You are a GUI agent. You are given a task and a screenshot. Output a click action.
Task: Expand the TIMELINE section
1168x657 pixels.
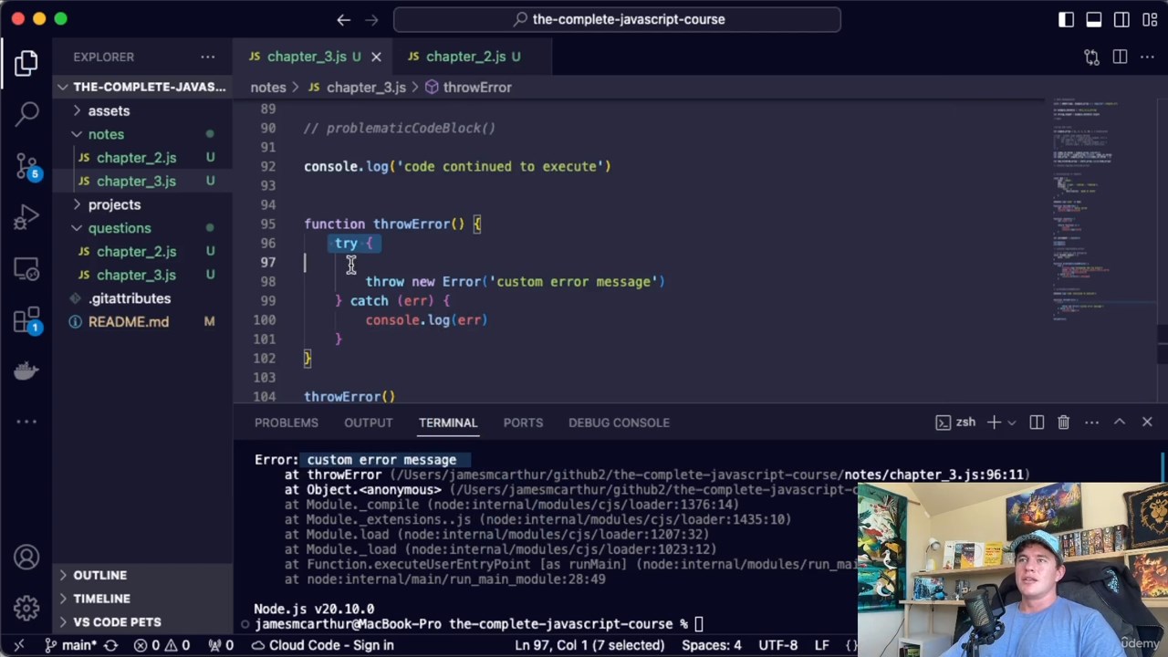(141, 599)
